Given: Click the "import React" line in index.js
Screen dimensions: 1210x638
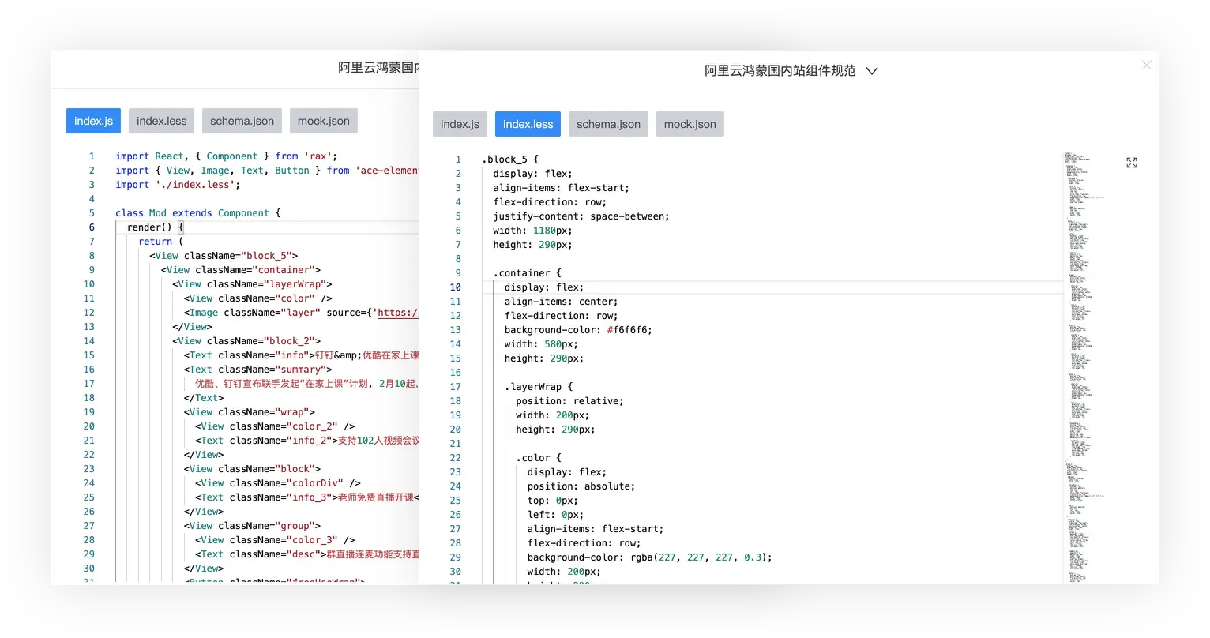Looking at the screenshot, I should (227, 156).
